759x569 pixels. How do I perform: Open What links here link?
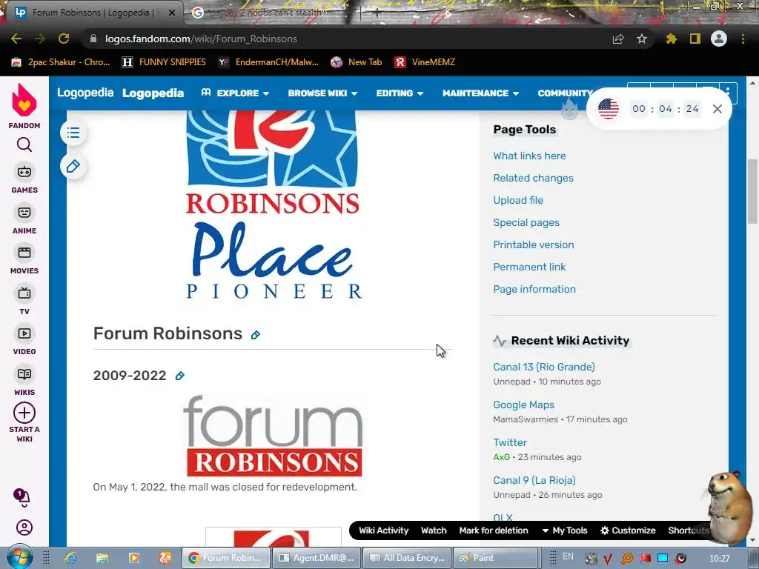(529, 156)
